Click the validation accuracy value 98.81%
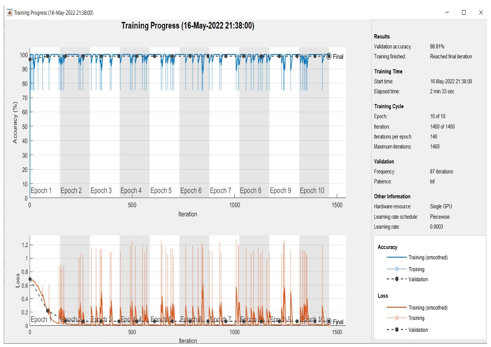The height and width of the screenshot is (347, 491). (437, 47)
